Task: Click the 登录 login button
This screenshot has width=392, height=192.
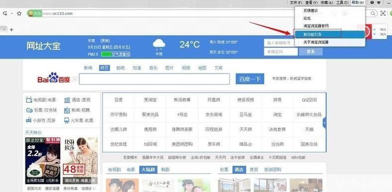Action: pyautogui.click(x=311, y=52)
